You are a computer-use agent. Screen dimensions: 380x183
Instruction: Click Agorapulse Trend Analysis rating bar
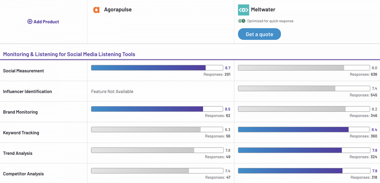pos(157,150)
